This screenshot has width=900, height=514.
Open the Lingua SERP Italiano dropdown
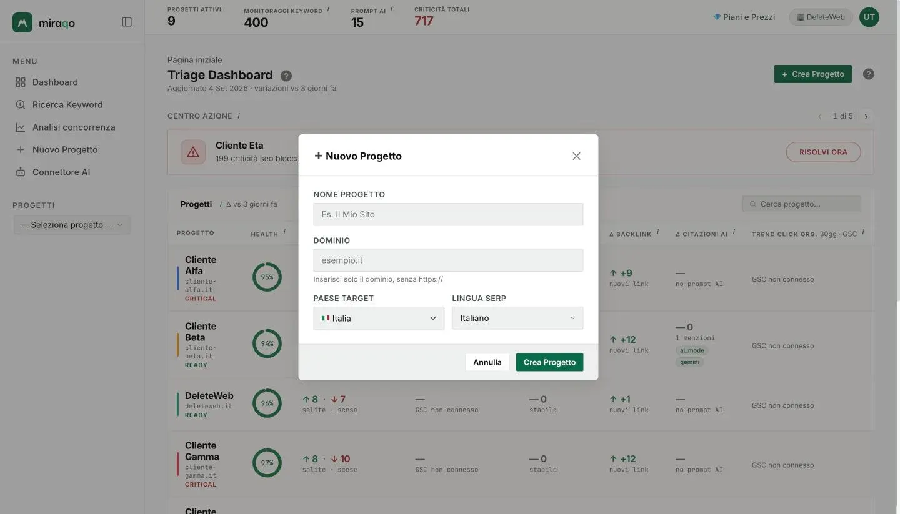click(x=517, y=318)
